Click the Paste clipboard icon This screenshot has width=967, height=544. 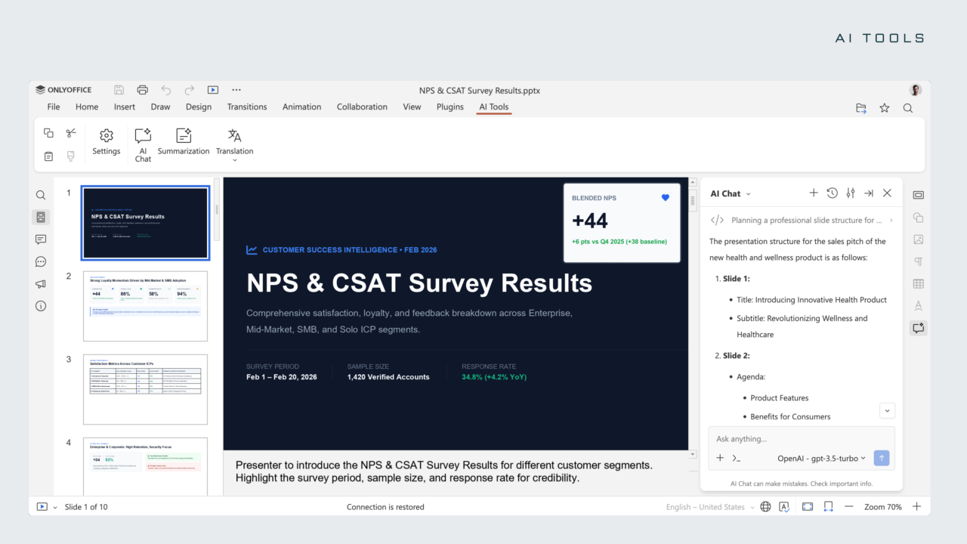coord(48,156)
